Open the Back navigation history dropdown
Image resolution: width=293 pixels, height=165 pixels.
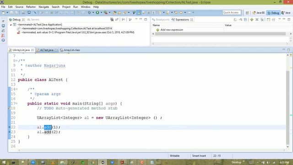coord(185,12)
